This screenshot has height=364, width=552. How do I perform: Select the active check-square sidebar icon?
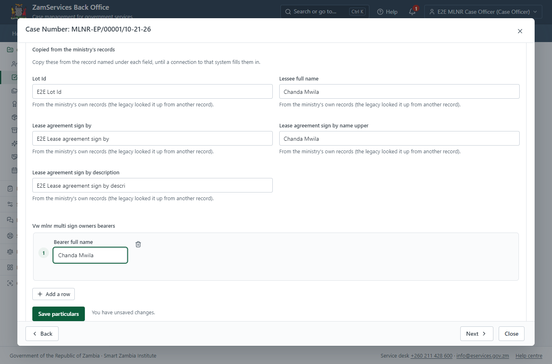tap(14, 77)
